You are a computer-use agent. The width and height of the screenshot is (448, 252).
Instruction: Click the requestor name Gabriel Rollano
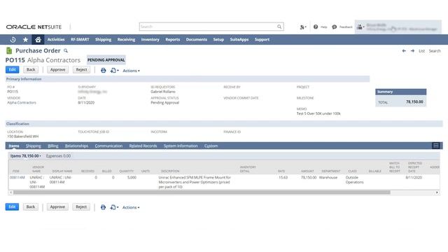[x=163, y=92]
